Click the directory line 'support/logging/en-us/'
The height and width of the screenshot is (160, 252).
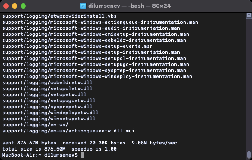pos(35,125)
